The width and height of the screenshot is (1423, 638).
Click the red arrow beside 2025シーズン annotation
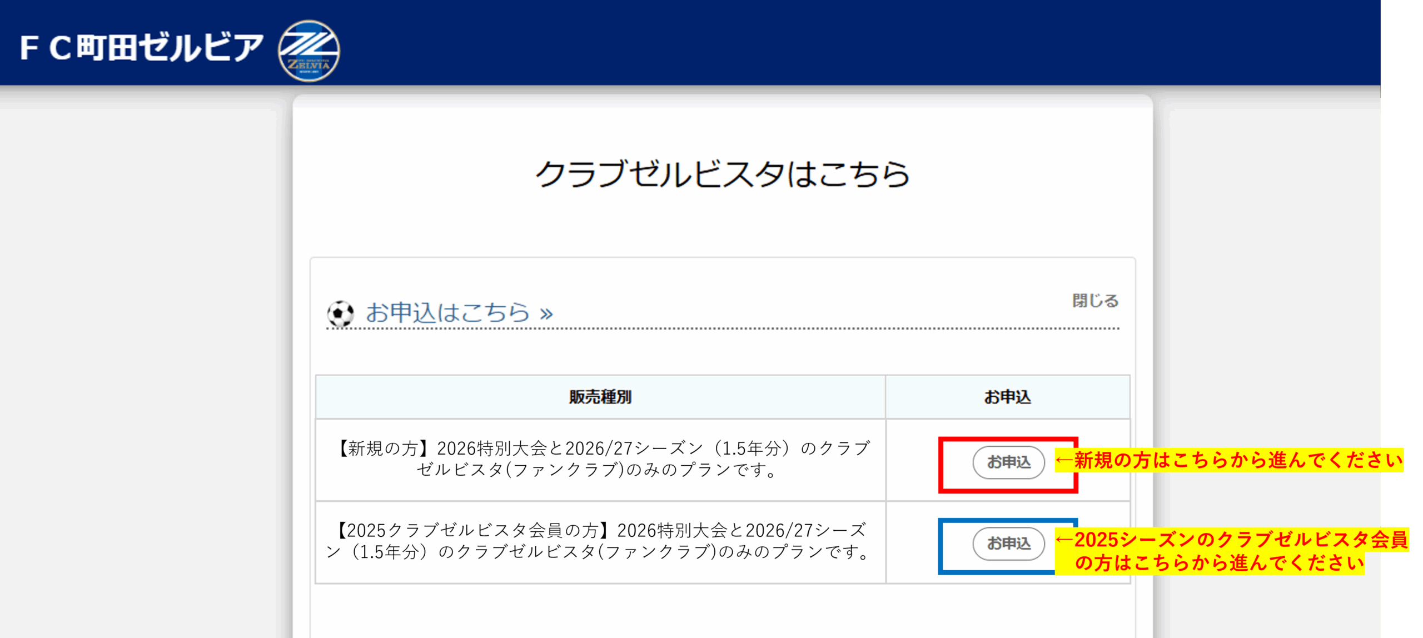click(x=1064, y=539)
